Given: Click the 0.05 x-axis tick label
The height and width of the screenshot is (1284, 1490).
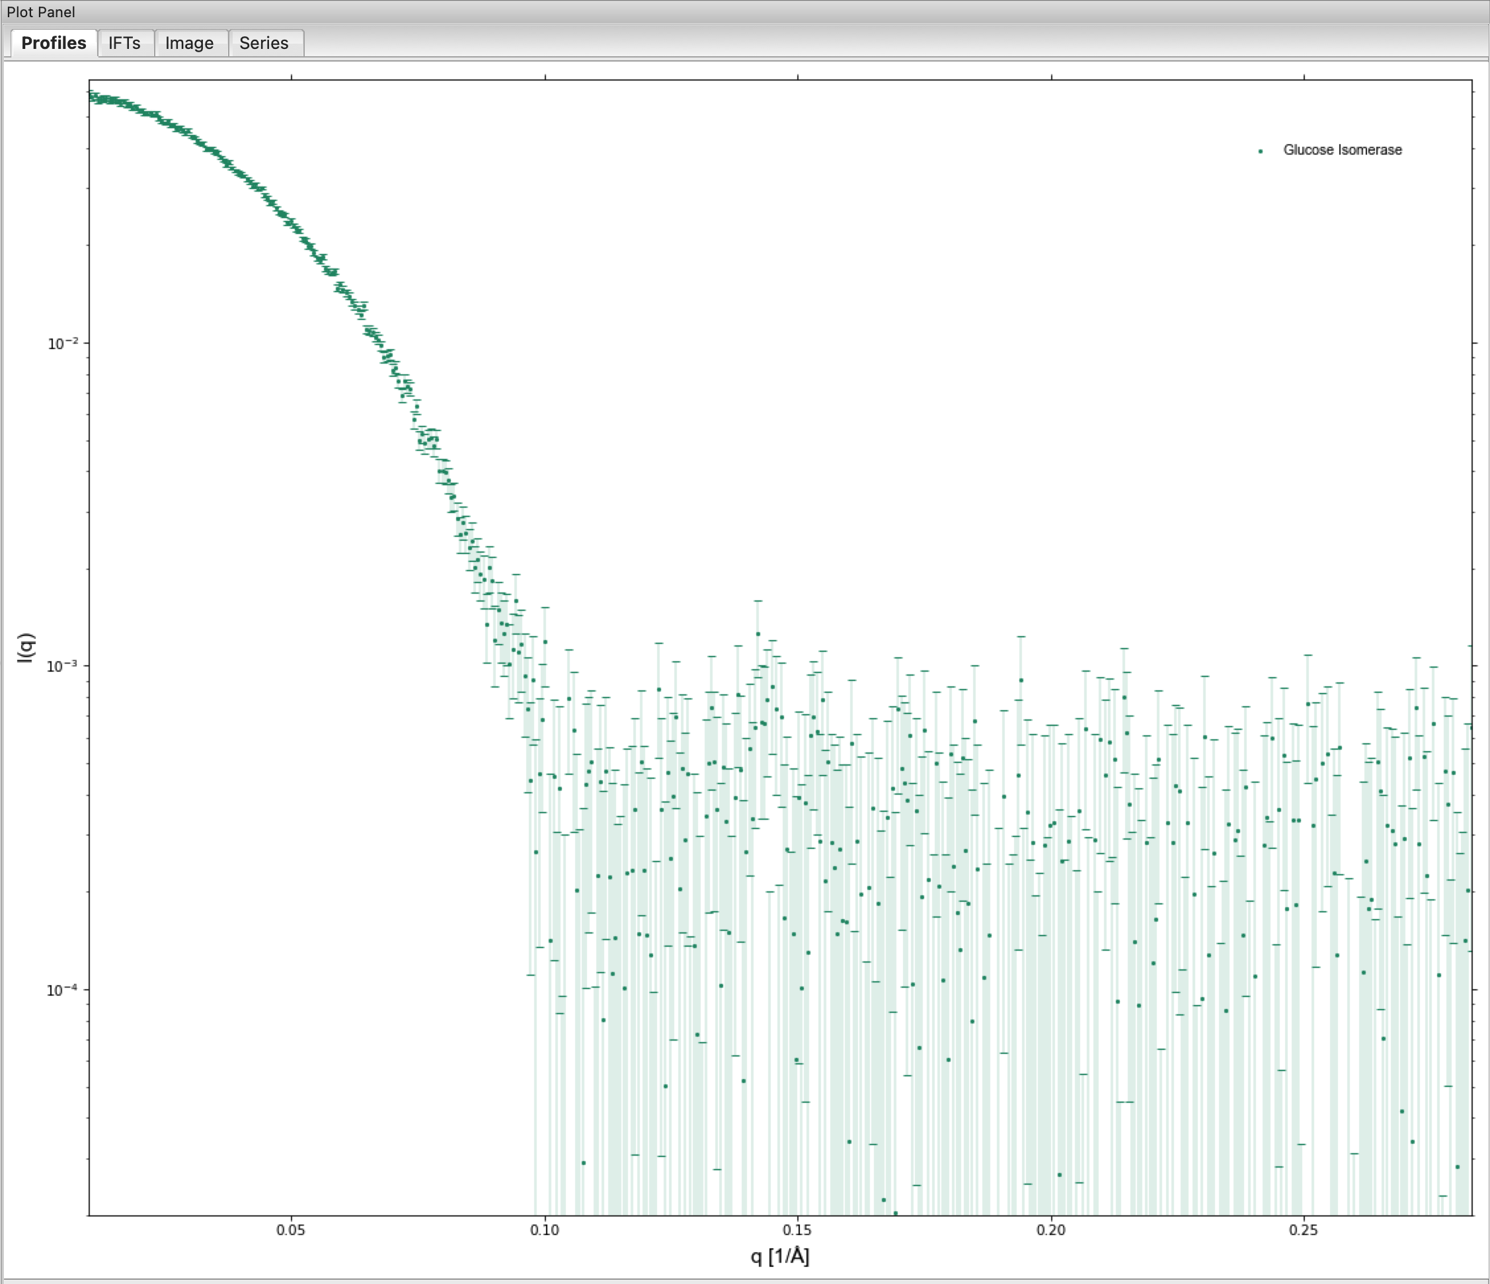Looking at the screenshot, I should click(290, 1229).
